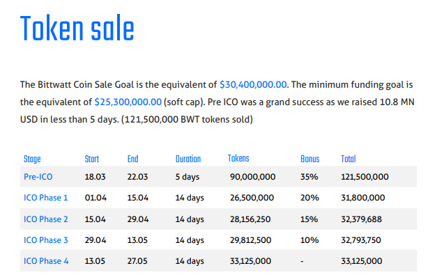Click the $25,300,000.00 soft cap link
Viewport: 435px width, 275px height.
[128, 102]
